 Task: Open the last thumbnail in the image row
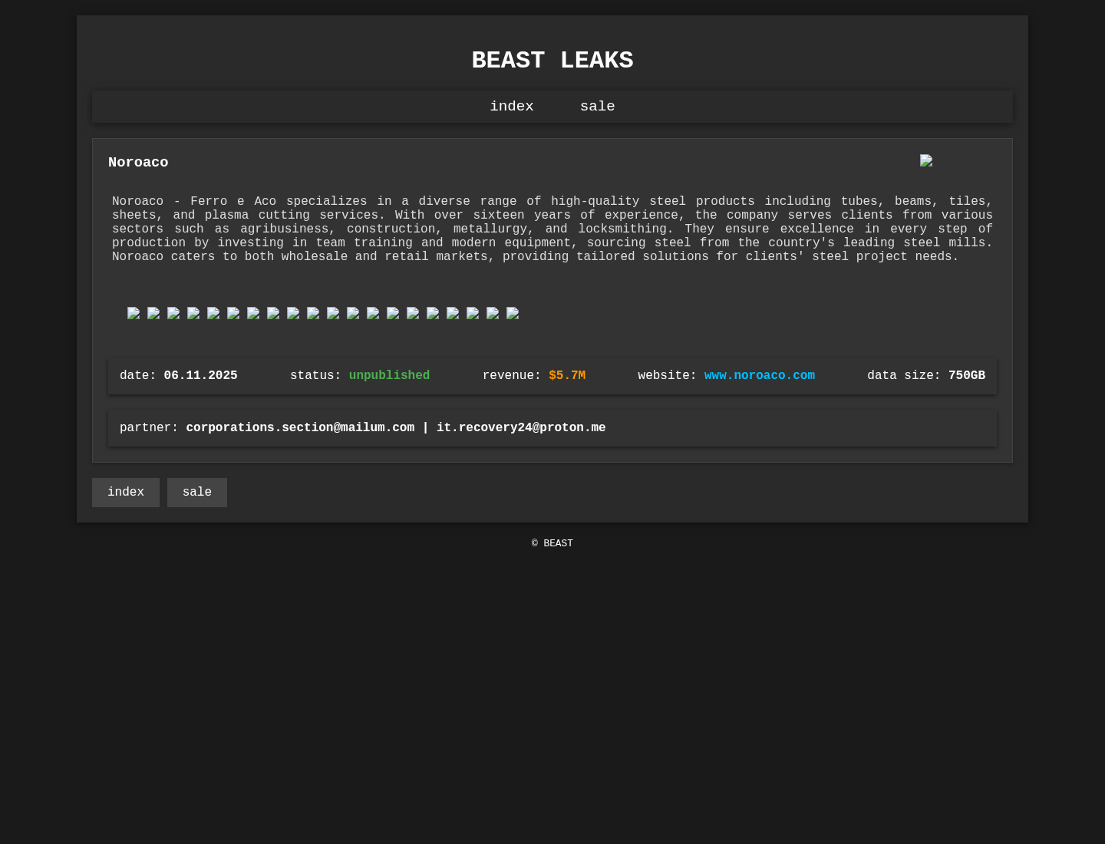pos(513,313)
